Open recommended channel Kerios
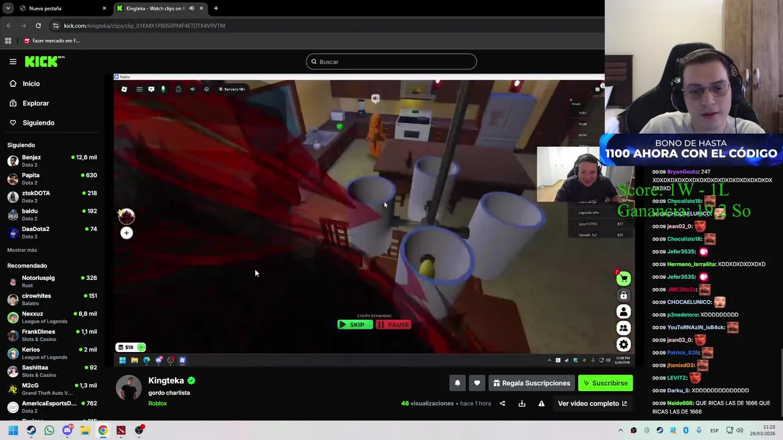The image size is (783, 440). pyautogui.click(x=52, y=353)
